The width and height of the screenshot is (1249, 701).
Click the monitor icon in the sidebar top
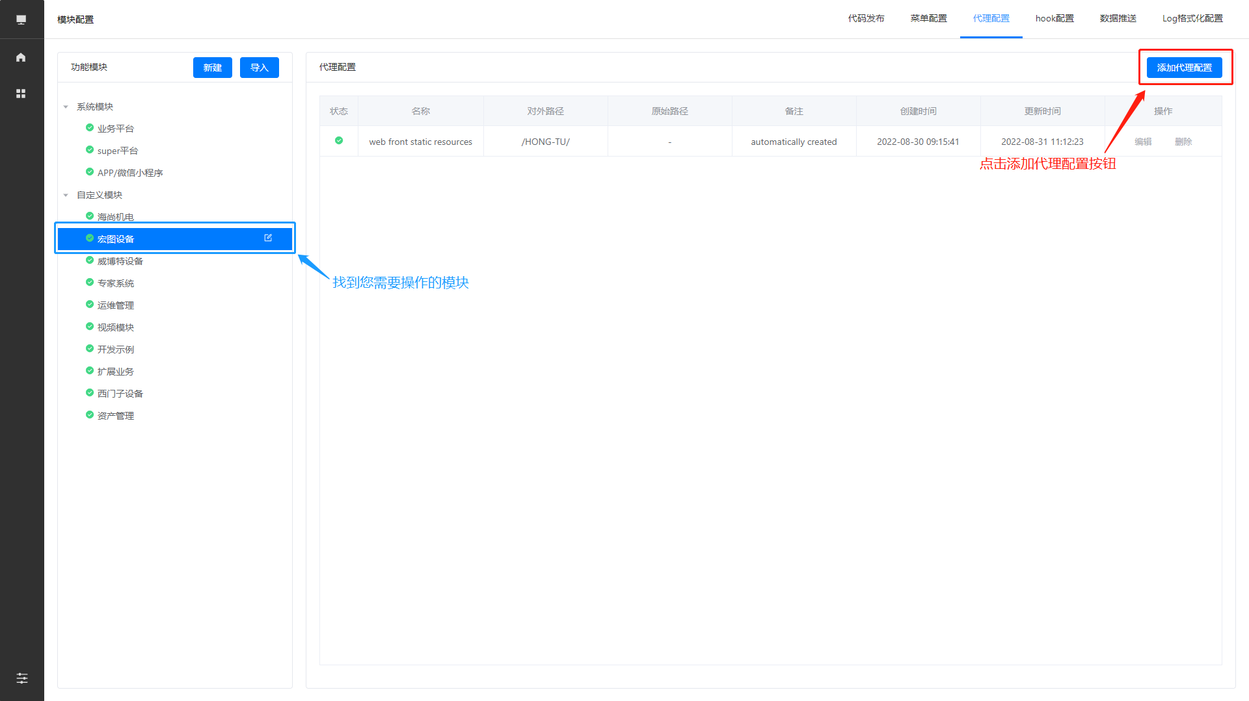pos(21,19)
